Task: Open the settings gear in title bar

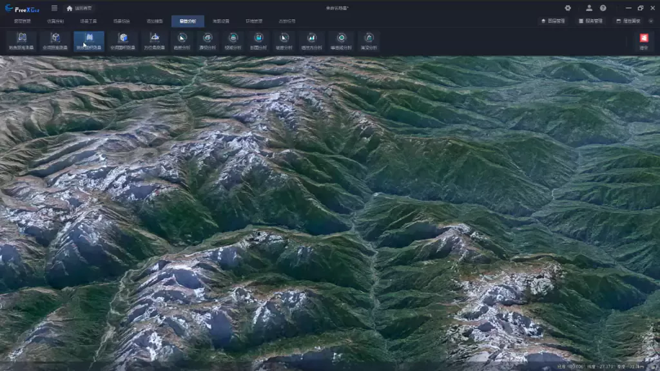Action: tap(568, 8)
